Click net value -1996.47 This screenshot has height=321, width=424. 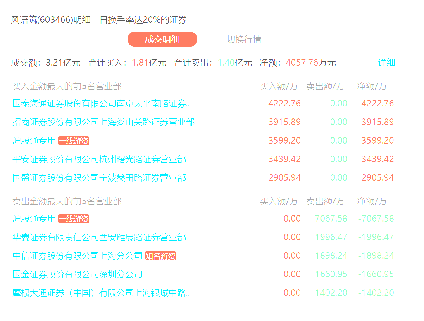pyautogui.click(x=376, y=237)
